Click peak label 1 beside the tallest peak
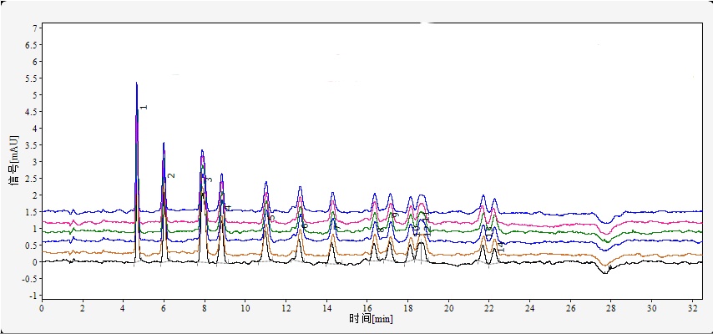The image size is (713, 334). 144,108
